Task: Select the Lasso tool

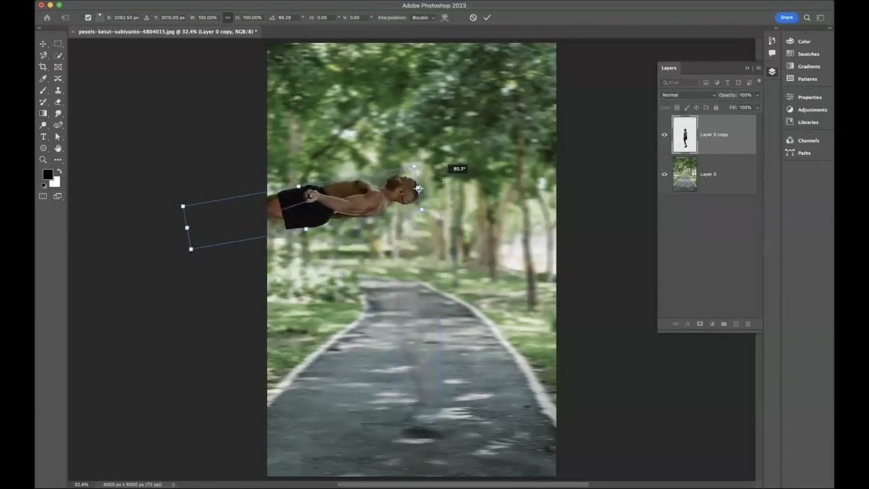Action: click(43, 55)
